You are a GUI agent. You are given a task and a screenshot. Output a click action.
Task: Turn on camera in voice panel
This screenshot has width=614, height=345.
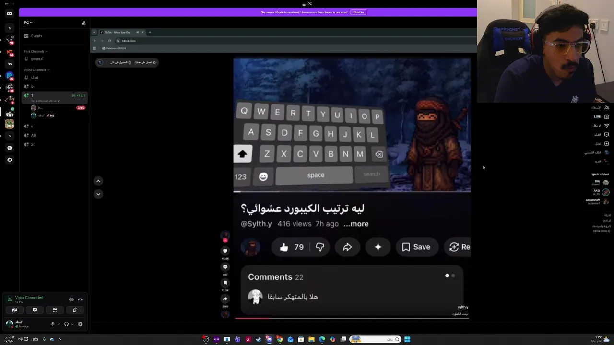(x=14, y=310)
